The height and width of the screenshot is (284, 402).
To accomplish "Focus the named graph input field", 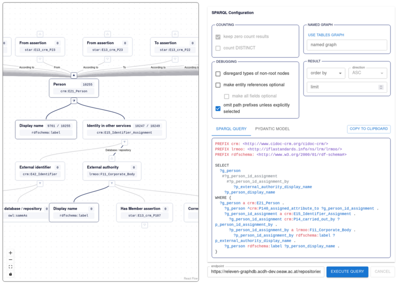I will [347, 45].
